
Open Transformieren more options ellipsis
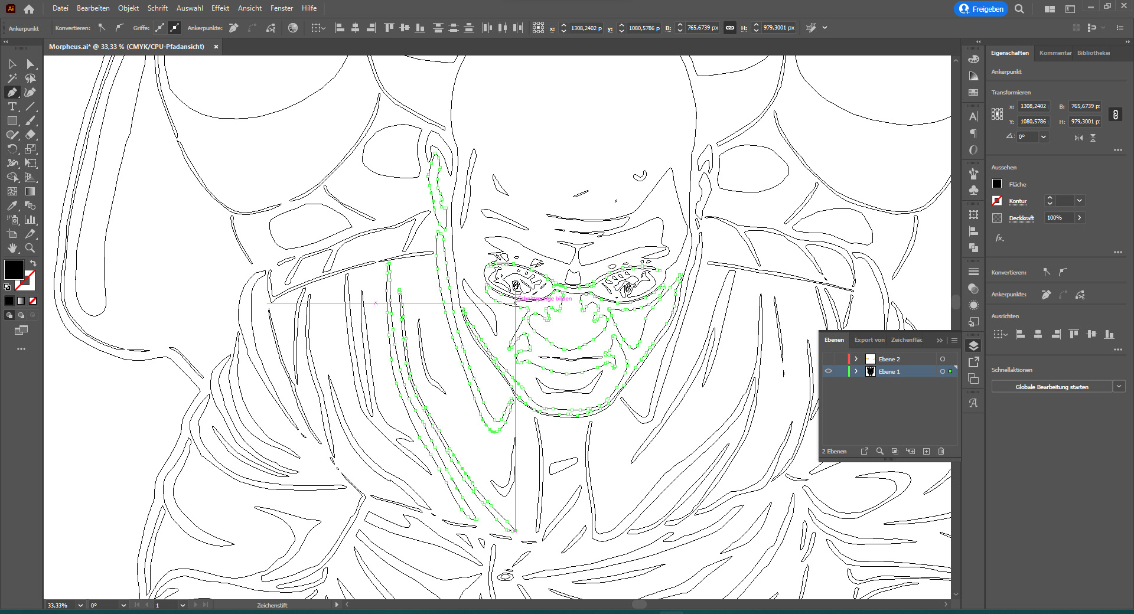coord(1117,150)
